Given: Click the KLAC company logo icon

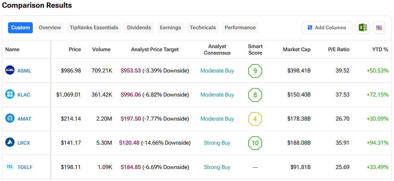Looking at the screenshot, I should point(10,94).
